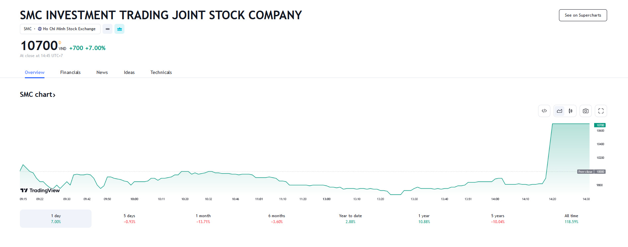Open the Technicals tab
The height and width of the screenshot is (247, 628).
161,72
